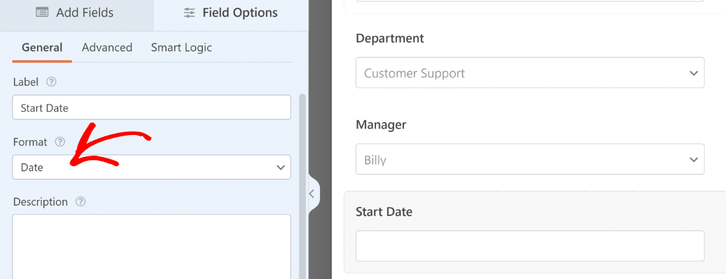The width and height of the screenshot is (726, 279).
Task: Click inside the Description text area
Action: [152, 247]
